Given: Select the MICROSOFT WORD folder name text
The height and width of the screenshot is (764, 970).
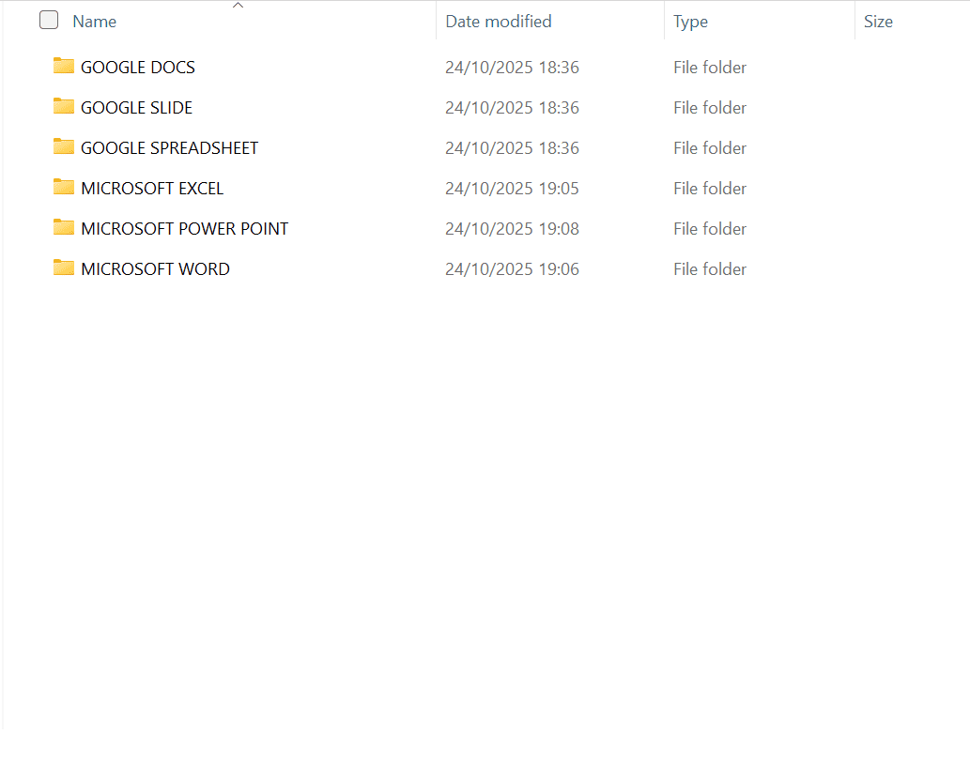Looking at the screenshot, I should (x=155, y=269).
